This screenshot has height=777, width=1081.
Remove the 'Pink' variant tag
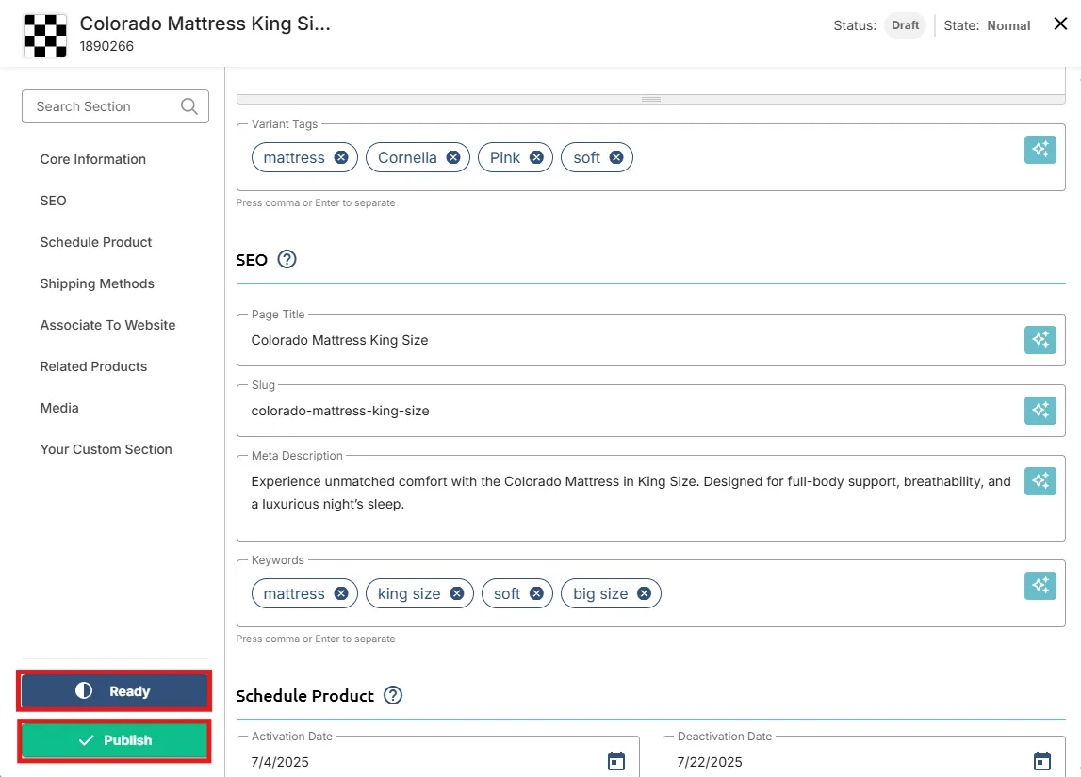coord(536,157)
